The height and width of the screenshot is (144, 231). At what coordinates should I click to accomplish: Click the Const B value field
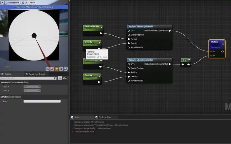32,90
